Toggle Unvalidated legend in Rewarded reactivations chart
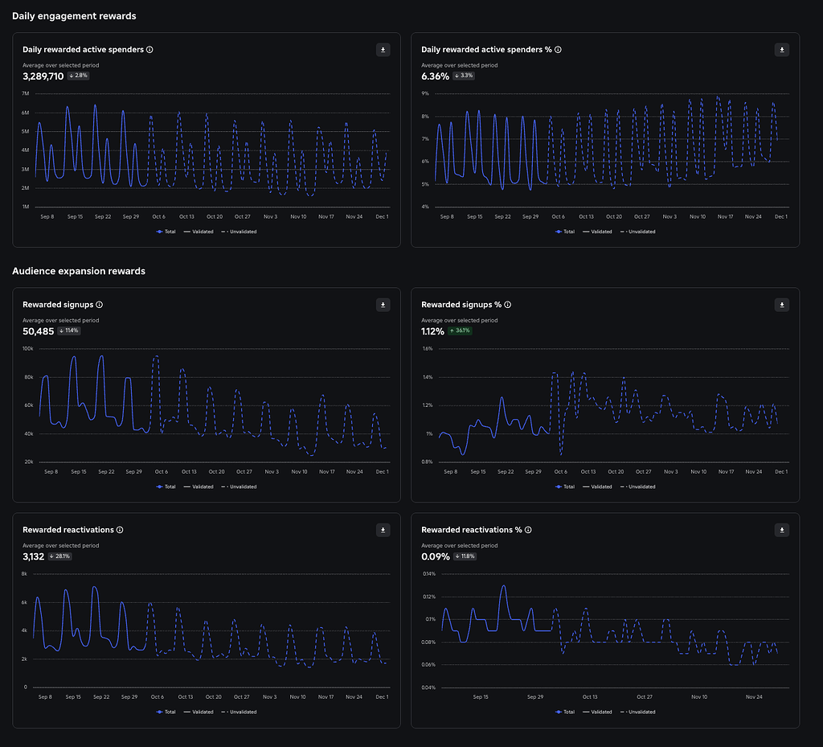Viewport: 823px width, 747px height. point(240,712)
